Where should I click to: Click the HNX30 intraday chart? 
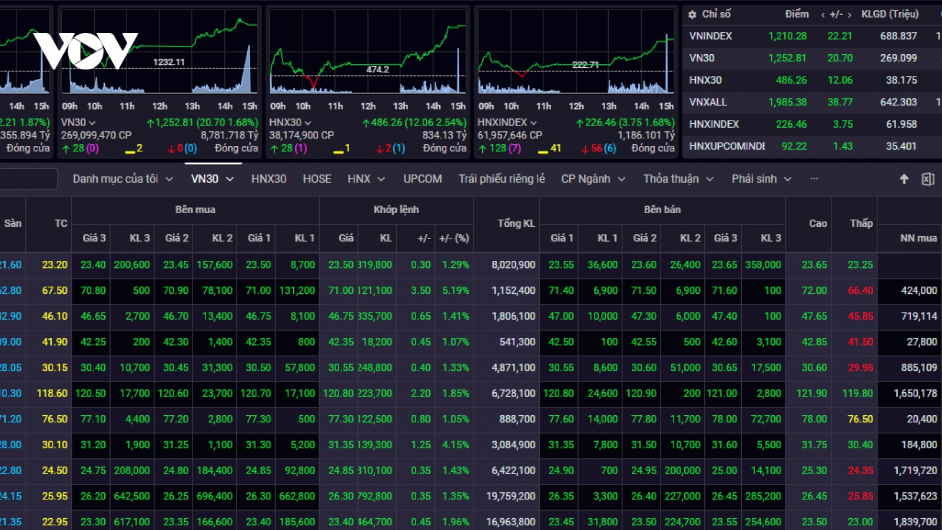(368, 52)
